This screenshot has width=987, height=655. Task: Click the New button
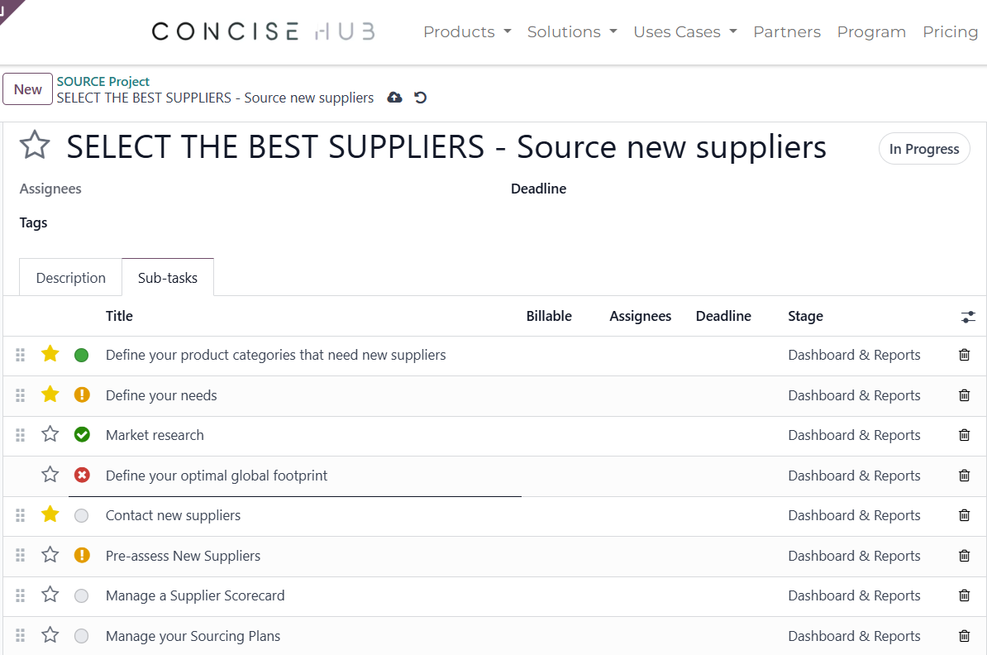(x=28, y=89)
